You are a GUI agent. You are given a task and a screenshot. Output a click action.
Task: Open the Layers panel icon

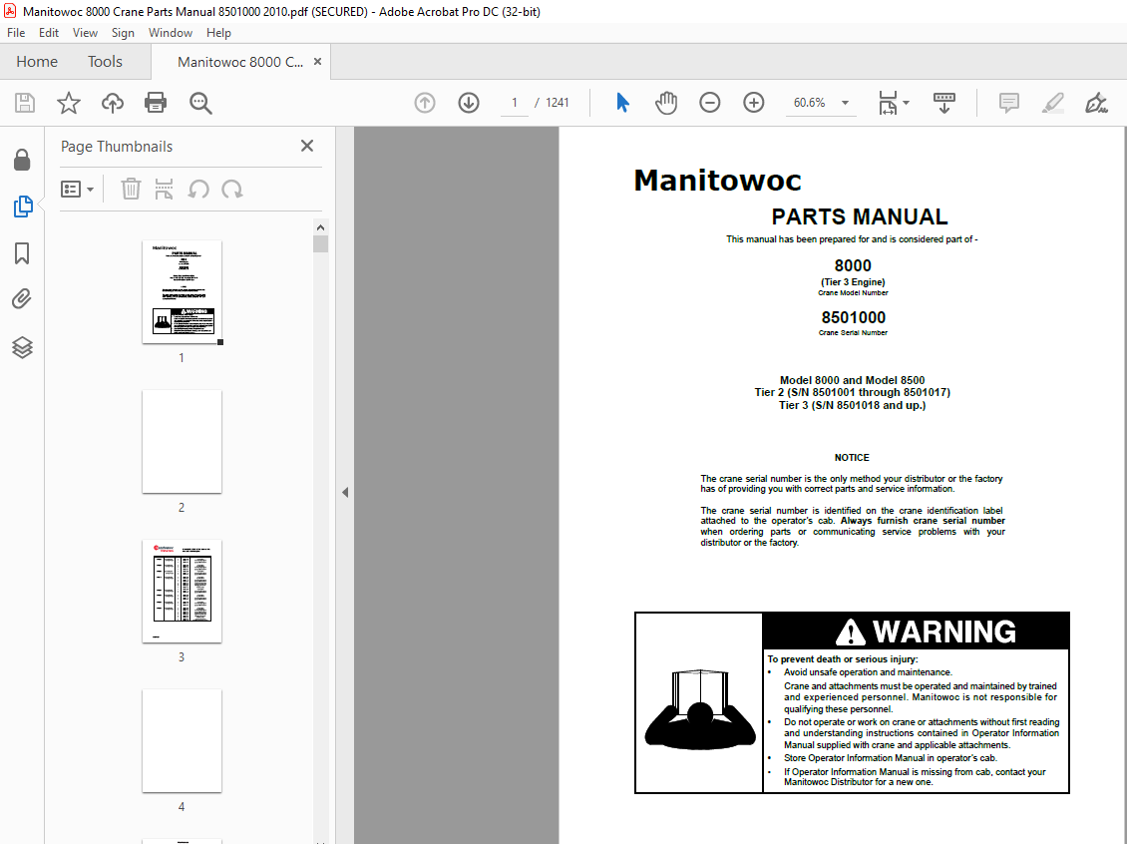pyautogui.click(x=22, y=347)
